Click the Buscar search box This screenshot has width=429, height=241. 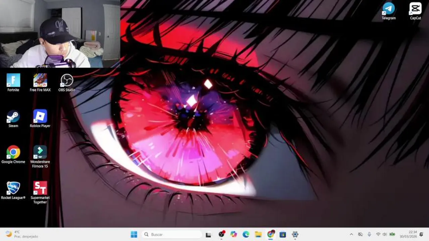coord(172,234)
